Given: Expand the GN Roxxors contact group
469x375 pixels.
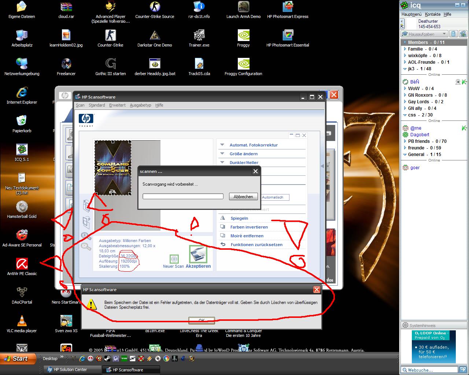Looking at the screenshot, I should click(x=405, y=95).
